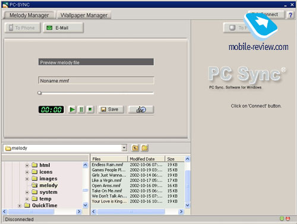Click folder tree scroll down arrow
Image resolution: width=297 pixels, height=224 pixels.
[86, 205]
